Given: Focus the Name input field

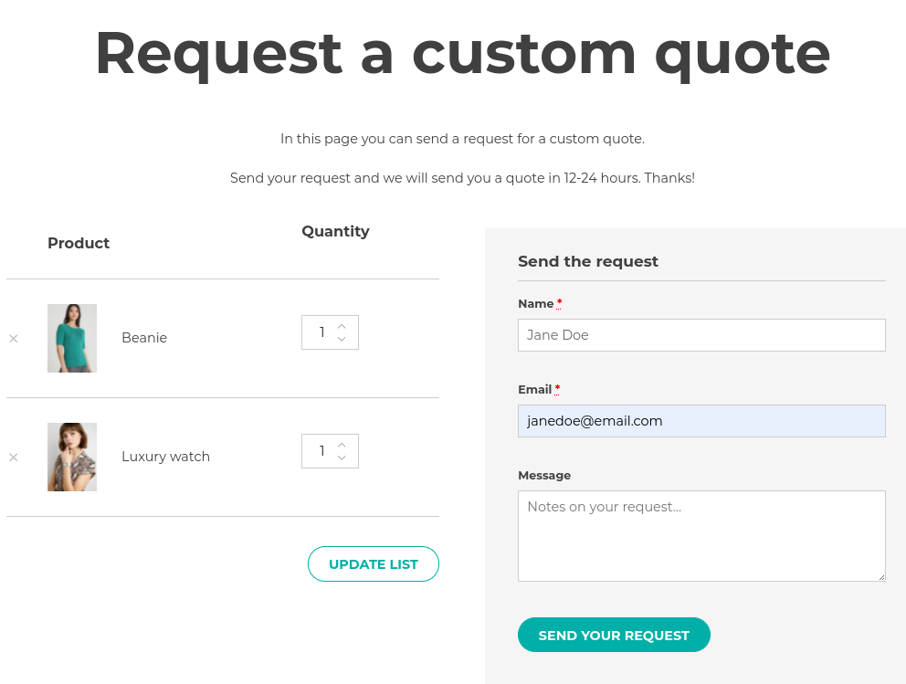Looking at the screenshot, I should [701, 335].
